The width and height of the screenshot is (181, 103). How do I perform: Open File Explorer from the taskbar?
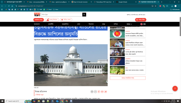tap(39, 101)
